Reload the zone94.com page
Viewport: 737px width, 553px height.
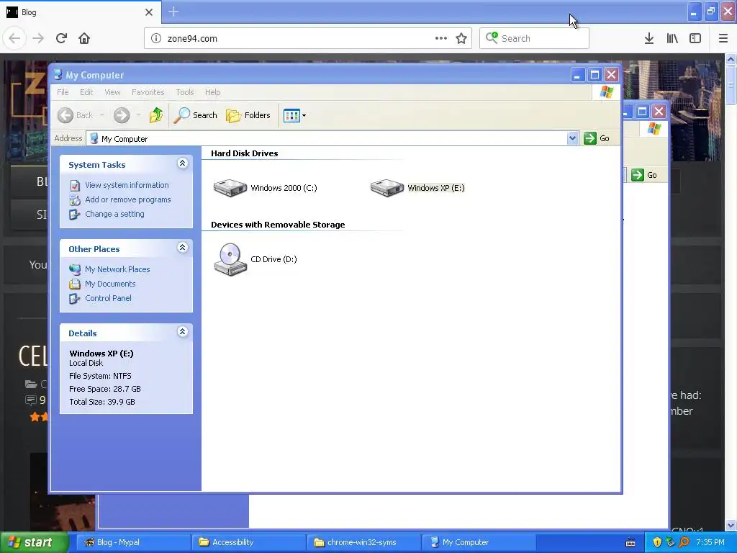[61, 38]
